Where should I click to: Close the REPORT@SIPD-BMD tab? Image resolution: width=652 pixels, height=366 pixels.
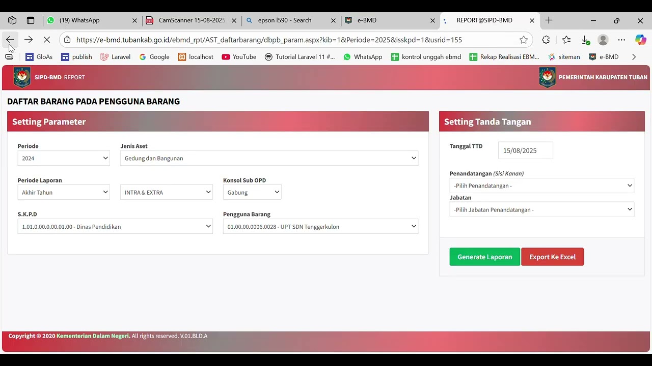coord(532,20)
